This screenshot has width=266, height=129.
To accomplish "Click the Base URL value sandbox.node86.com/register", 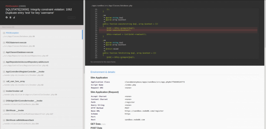I will (x=144, y=111).
